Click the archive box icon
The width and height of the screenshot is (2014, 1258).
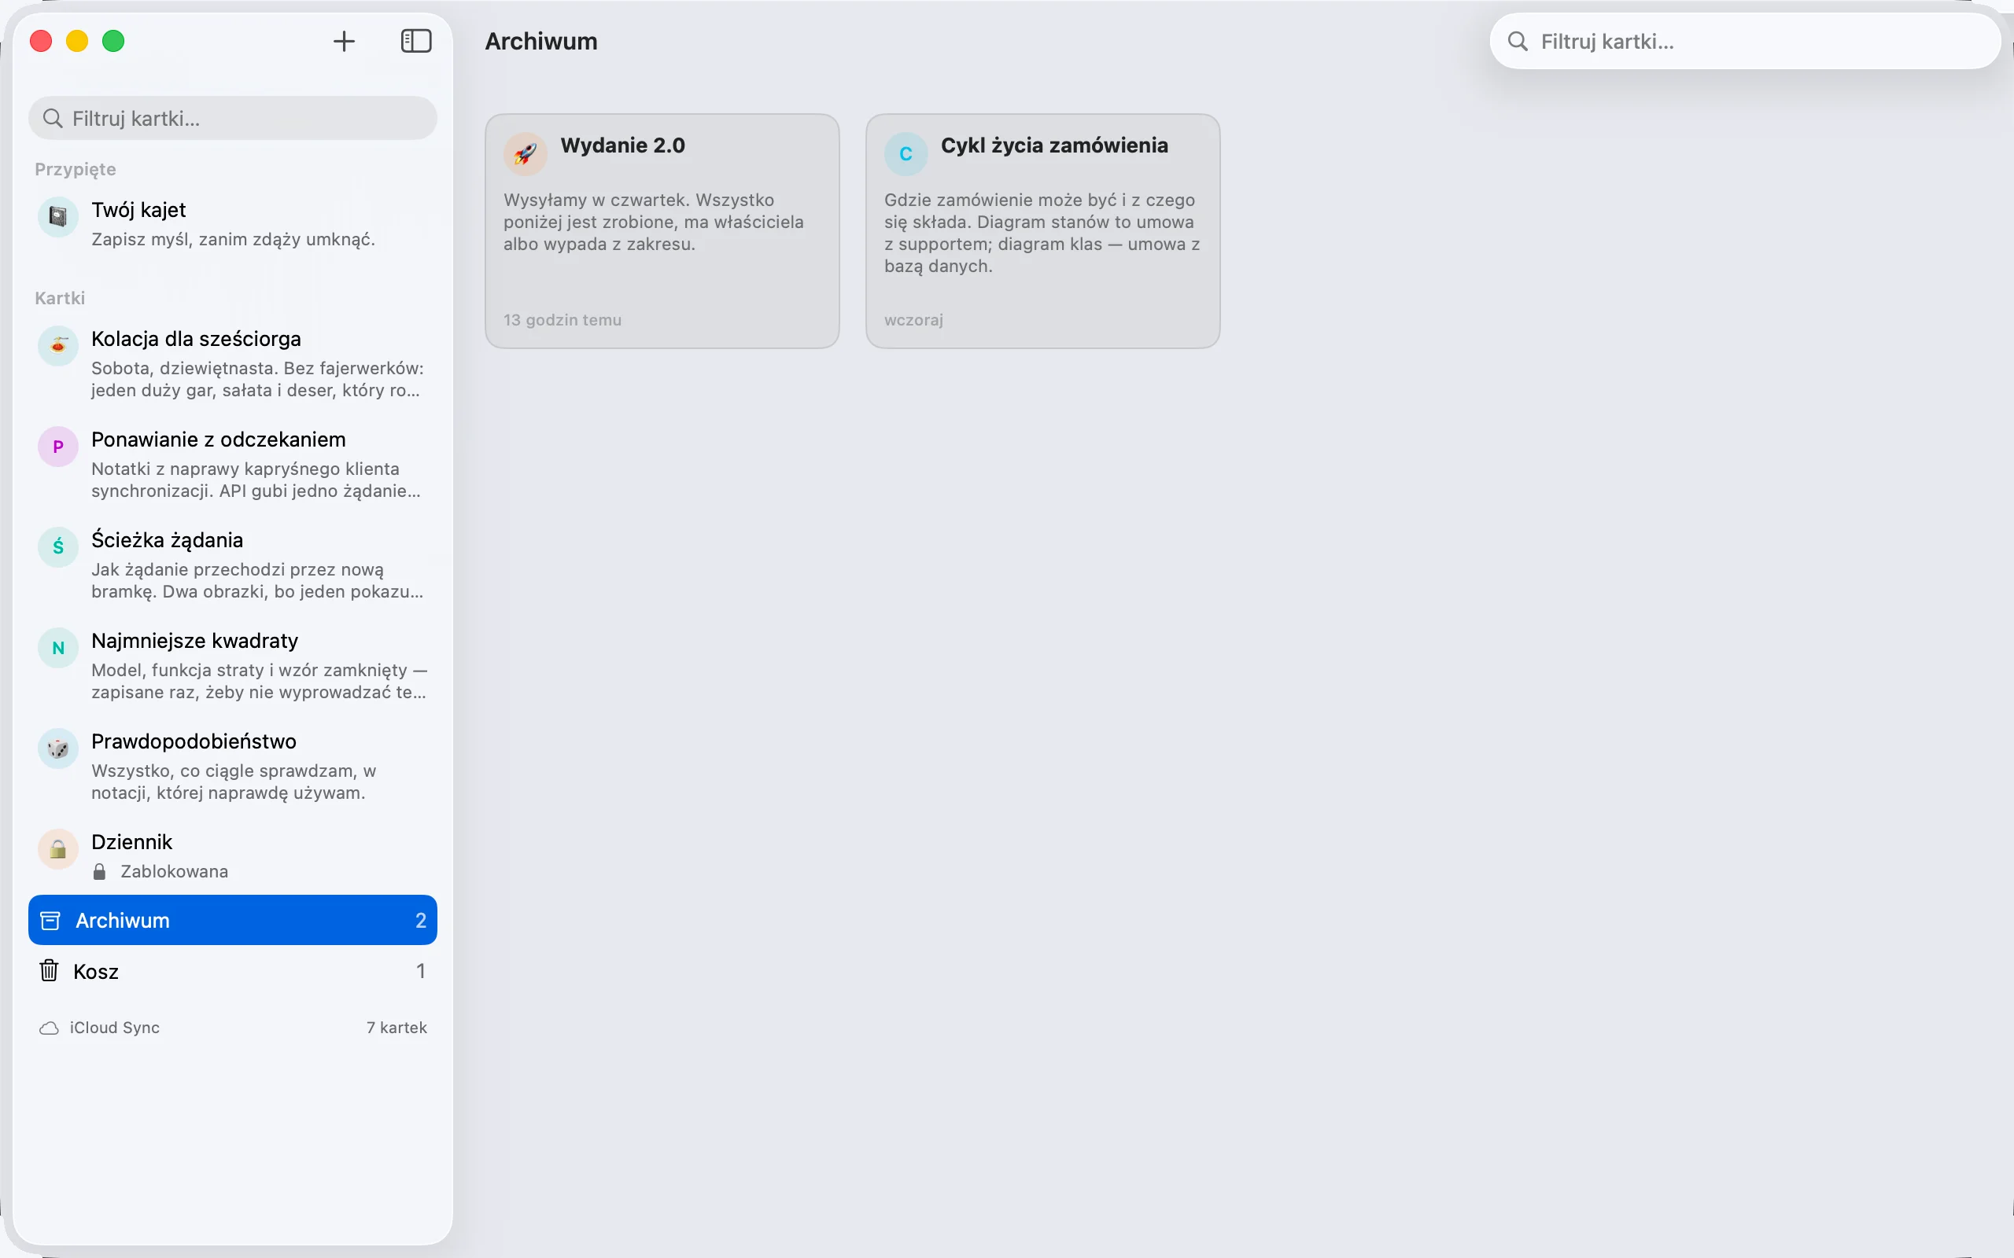[50, 920]
